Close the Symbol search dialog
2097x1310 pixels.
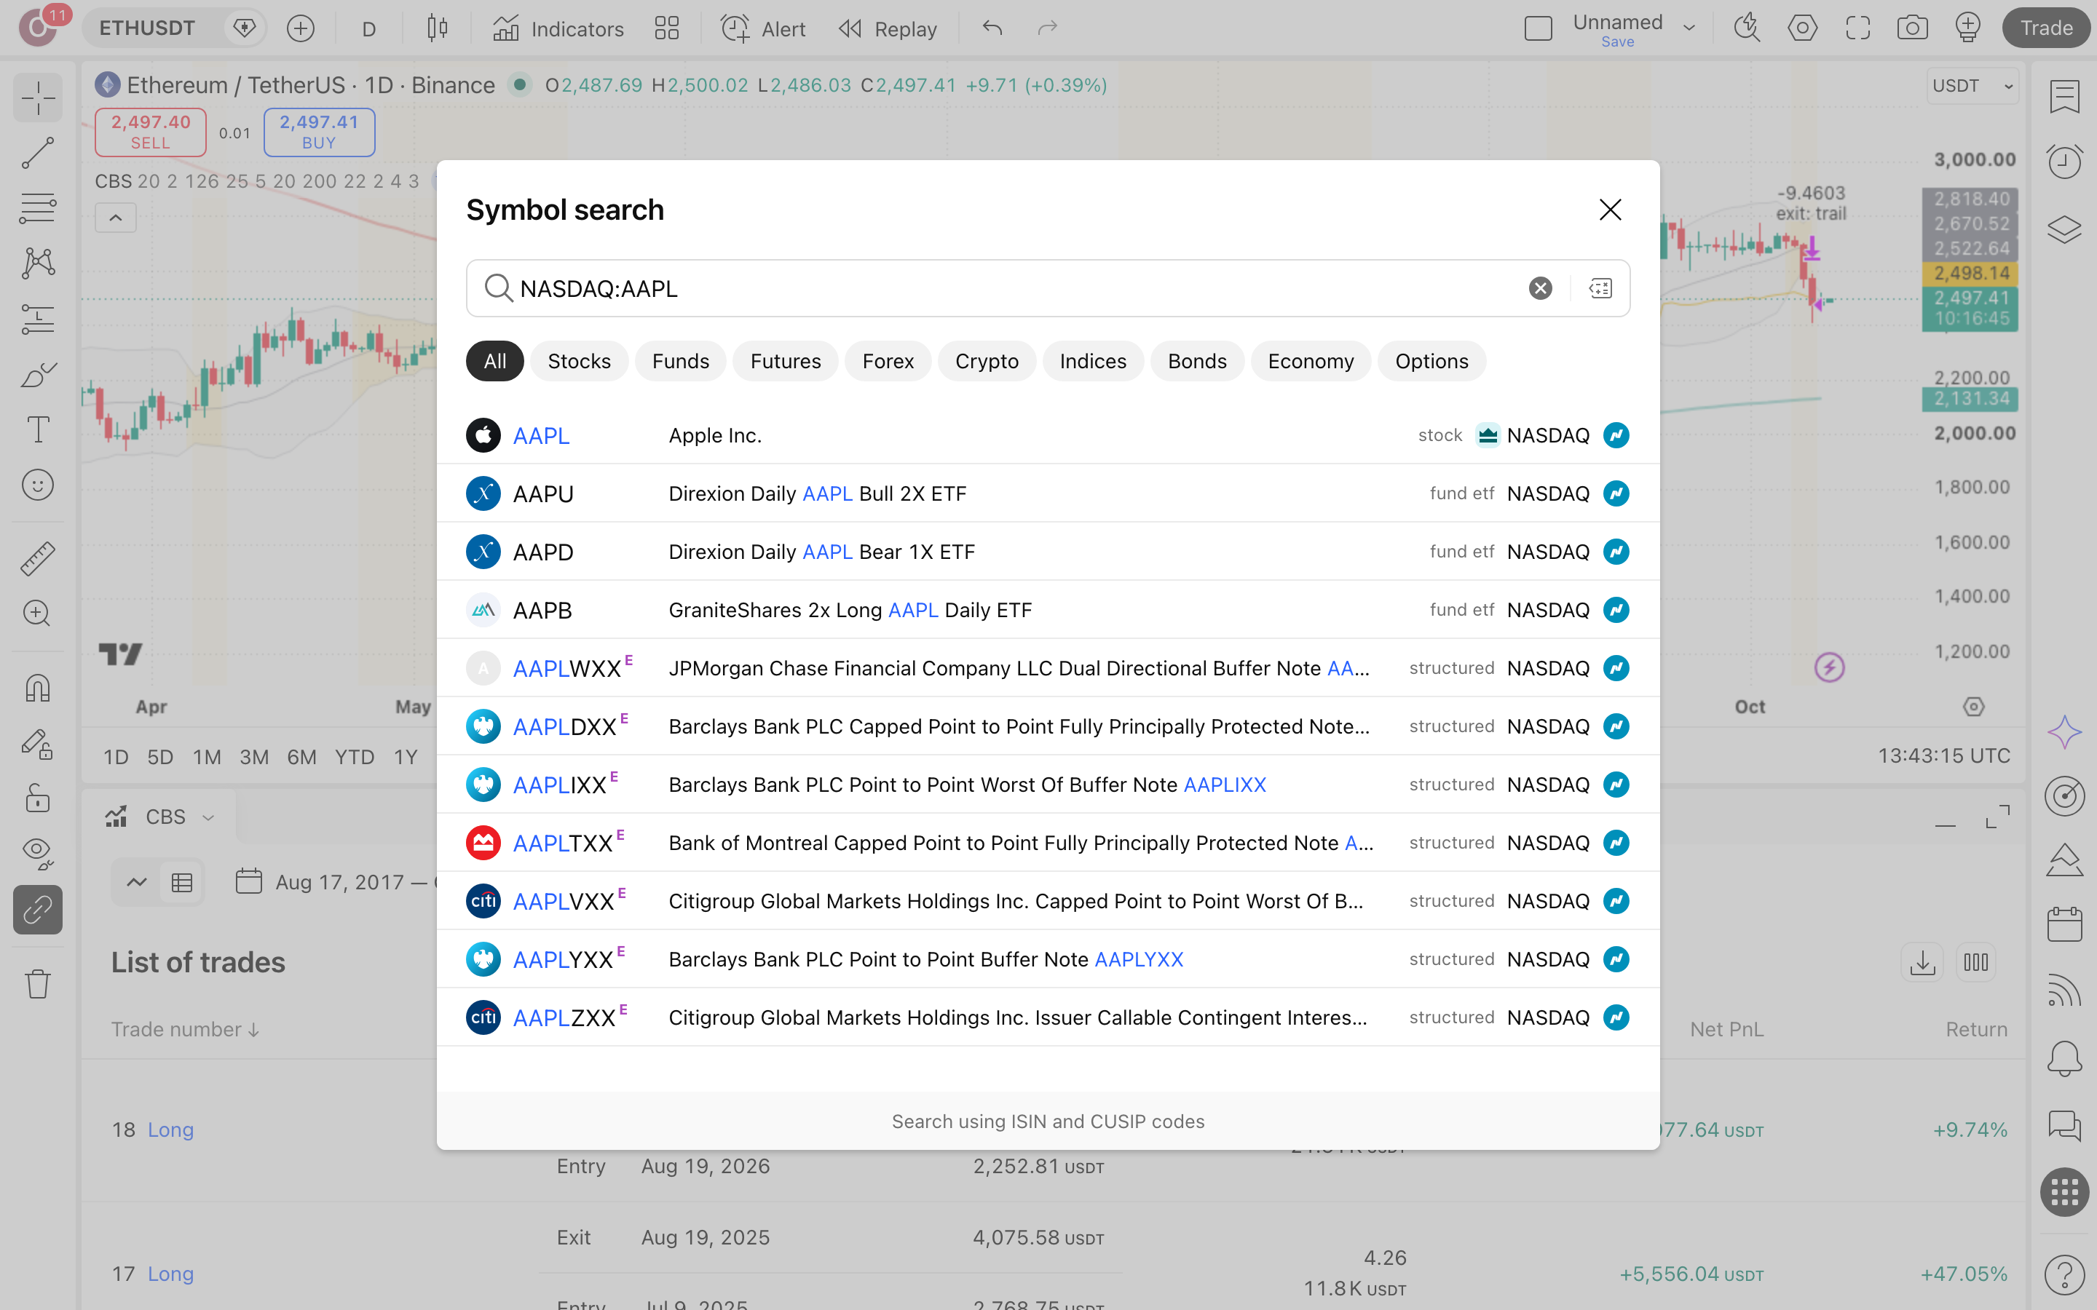(x=1610, y=210)
